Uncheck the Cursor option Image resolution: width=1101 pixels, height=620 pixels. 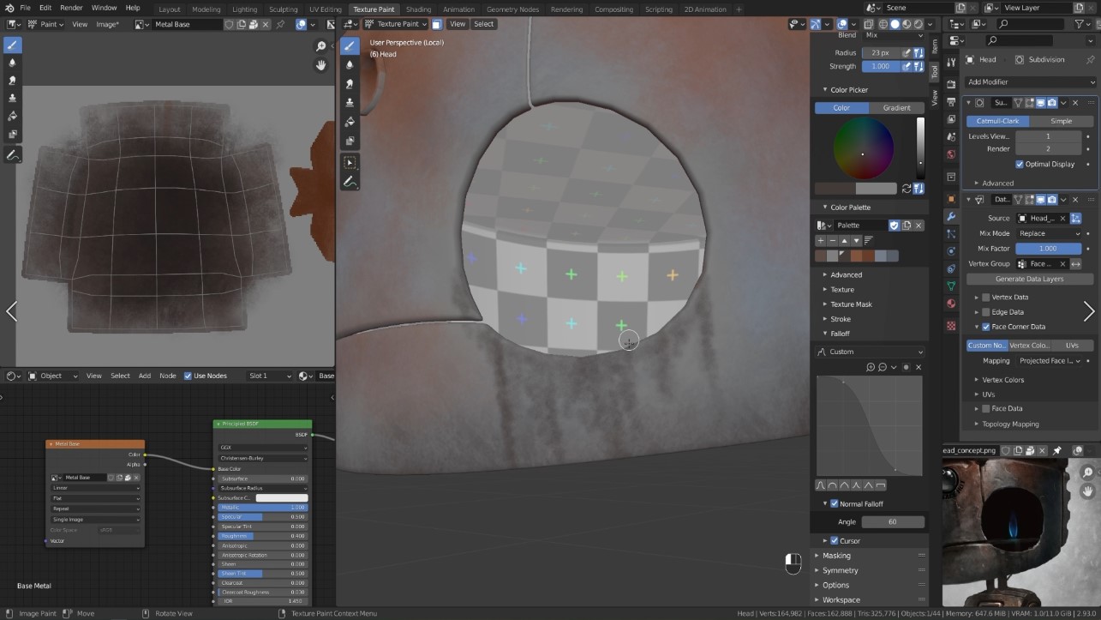click(835, 540)
